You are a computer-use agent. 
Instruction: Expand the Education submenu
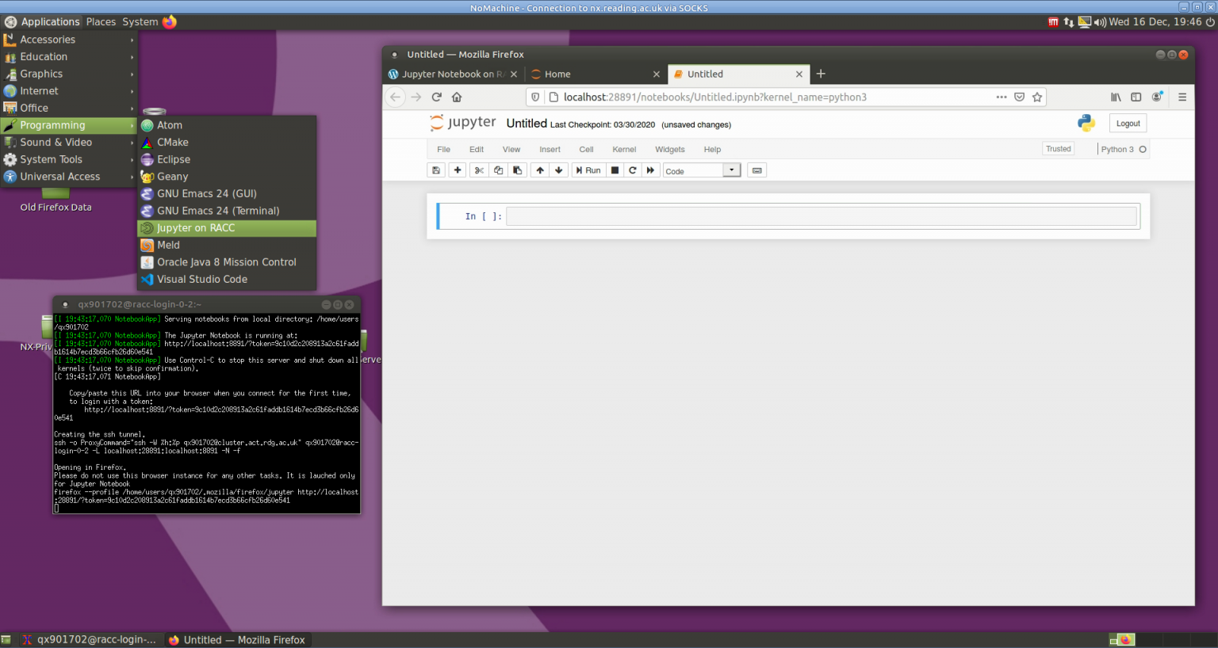68,57
